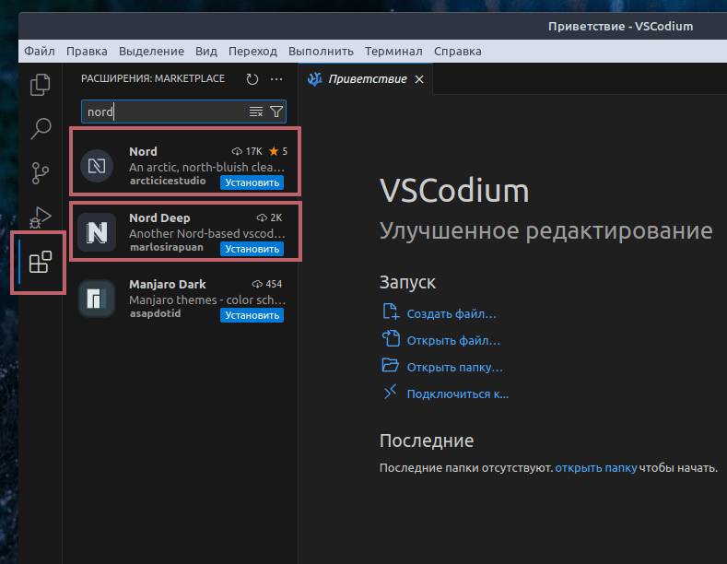Image resolution: width=727 pixels, height=564 pixels.
Task: Click the Открыть папку start link
Action: pyautogui.click(x=454, y=367)
